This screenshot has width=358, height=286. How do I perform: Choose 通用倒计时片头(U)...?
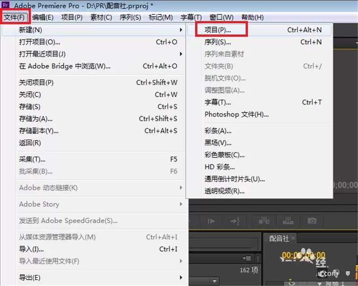click(x=260, y=179)
